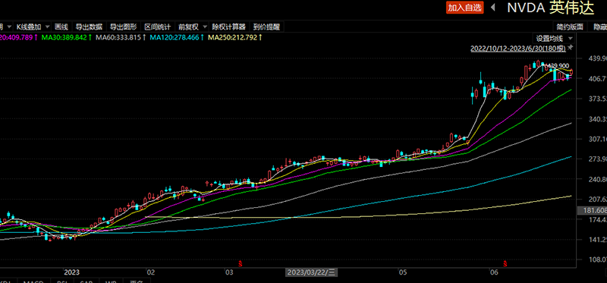Open the 前复权 adjustment dropdown
Image resolution: width=607 pixels, height=283 pixels.
click(x=205, y=27)
